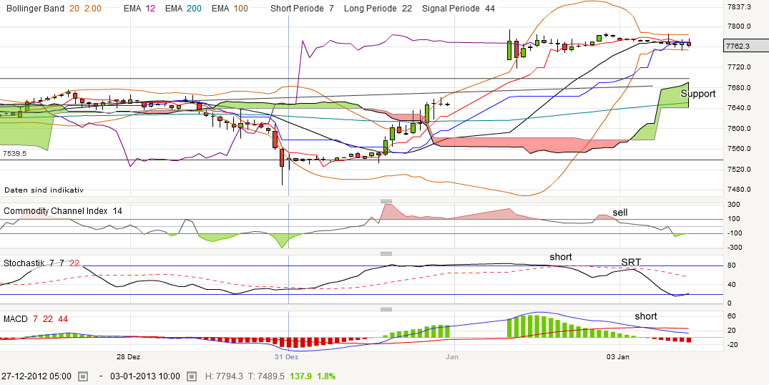Click the divider handle above the CCI panel
769x385 pixels.
click(386, 201)
